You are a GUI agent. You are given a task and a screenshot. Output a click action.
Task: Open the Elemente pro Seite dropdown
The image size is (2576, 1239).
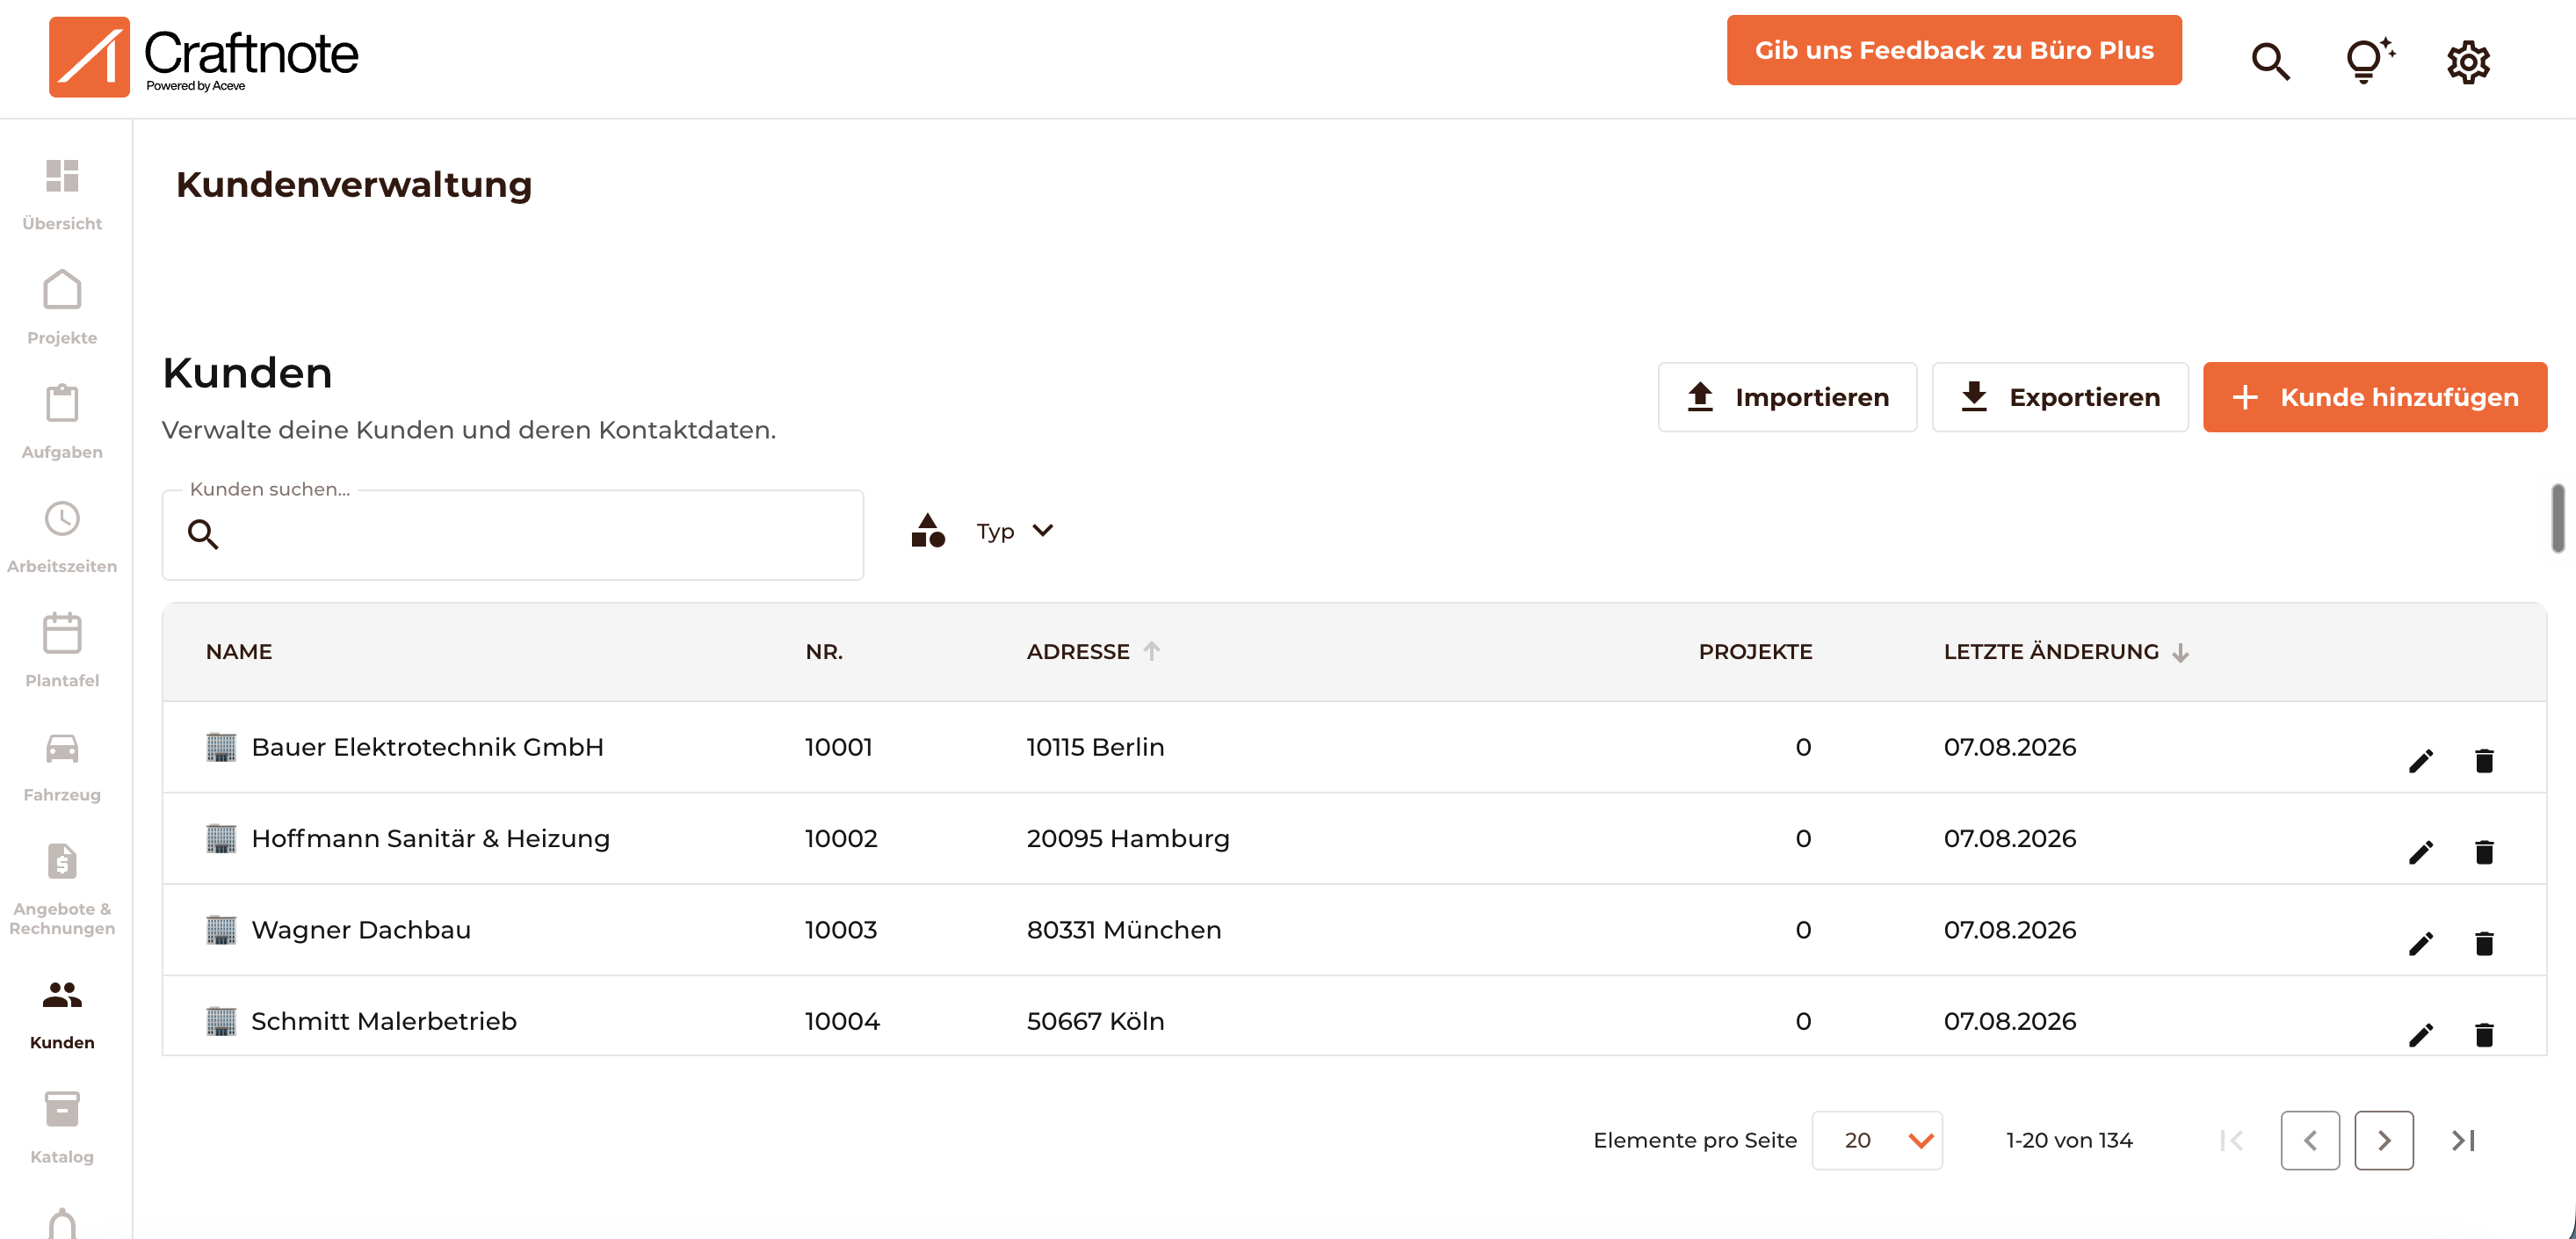click(1877, 1140)
